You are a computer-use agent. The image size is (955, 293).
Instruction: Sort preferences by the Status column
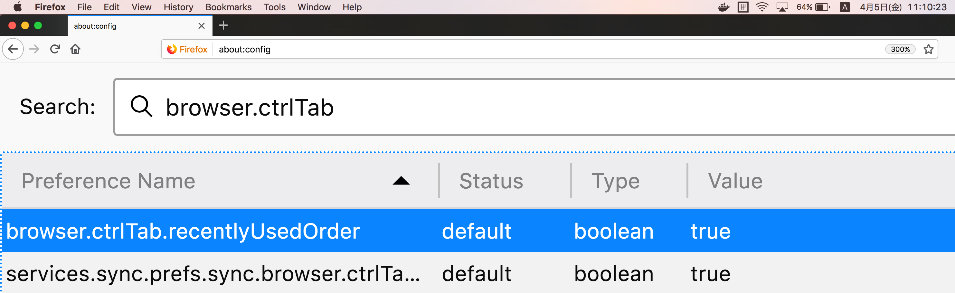491,181
